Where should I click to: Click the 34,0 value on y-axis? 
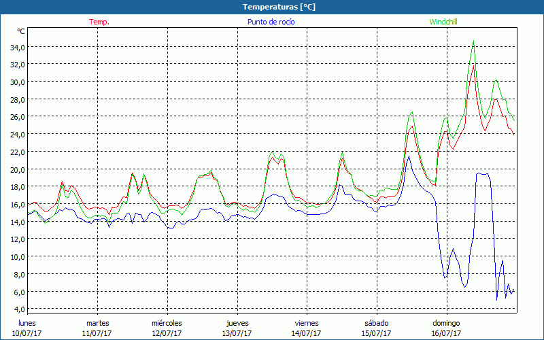point(16,47)
